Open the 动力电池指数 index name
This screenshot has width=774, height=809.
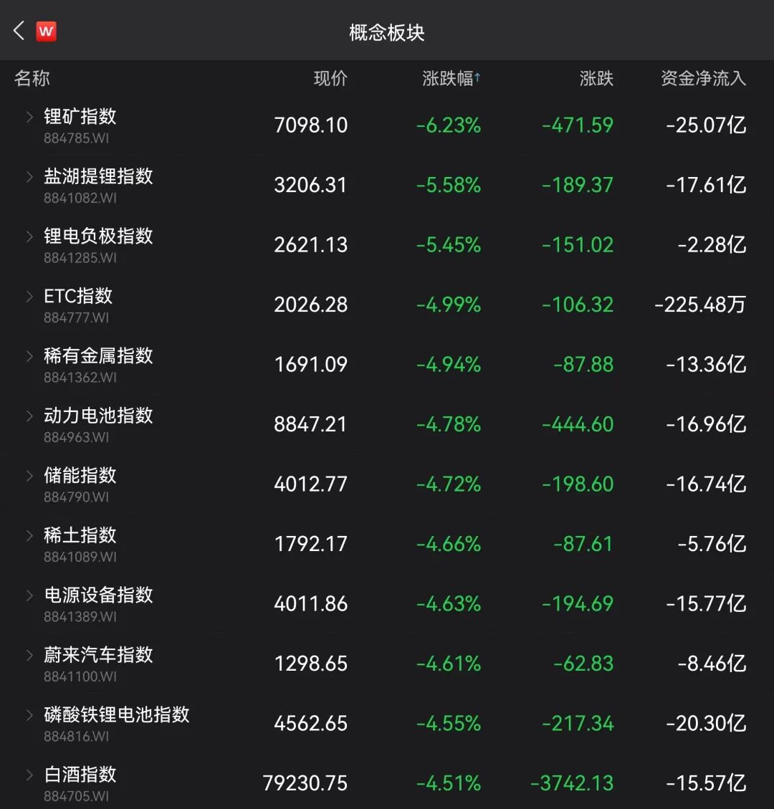(x=99, y=416)
